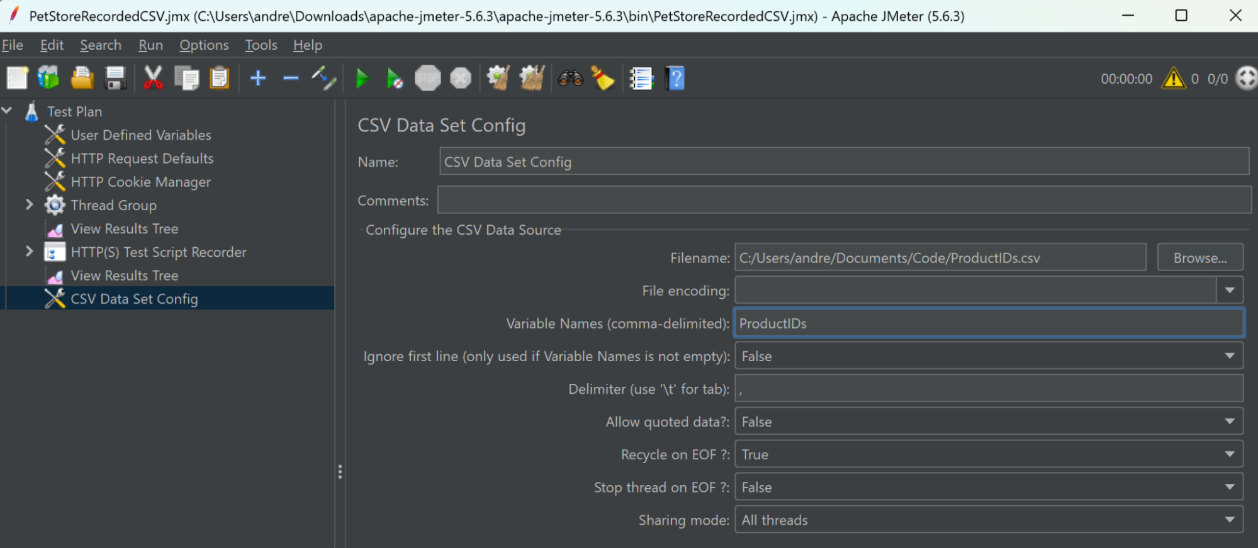Click the Copy icon in toolbar
The image size is (1258, 548).
[x=186, y=79]
